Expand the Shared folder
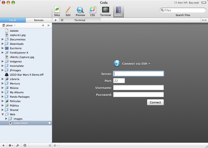Screen dimensions: 208x148 [3, 110]
